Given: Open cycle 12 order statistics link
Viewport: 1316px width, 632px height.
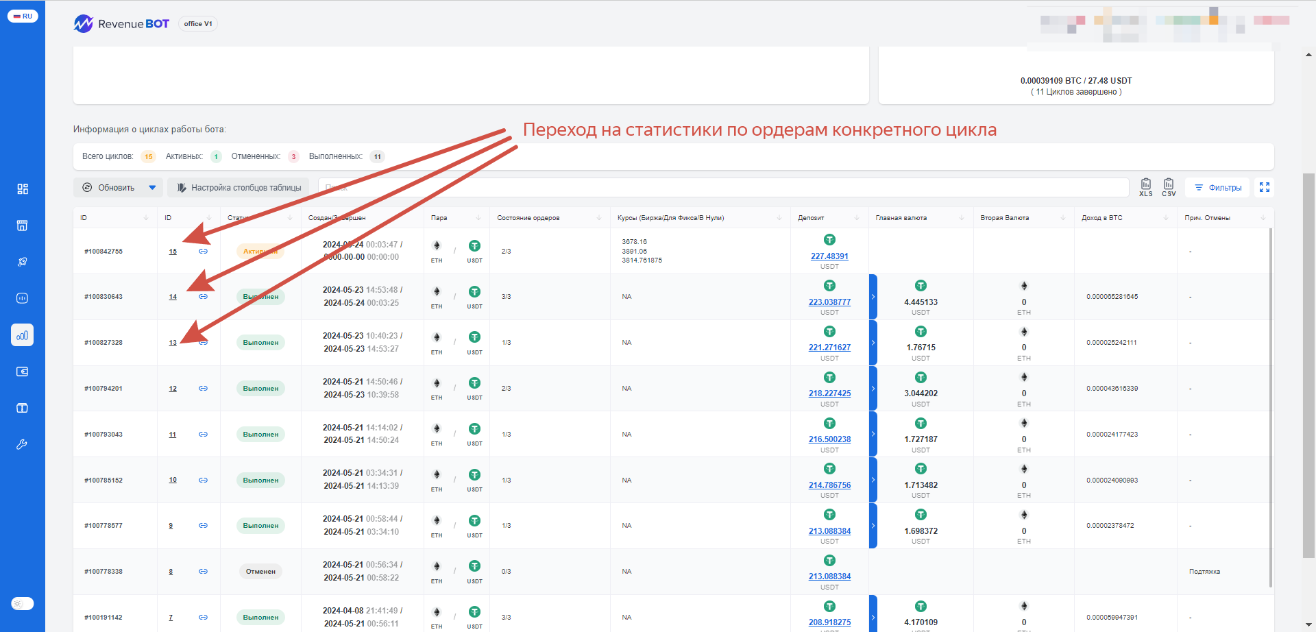Looking at the screenshot, I should coord(173,389).
